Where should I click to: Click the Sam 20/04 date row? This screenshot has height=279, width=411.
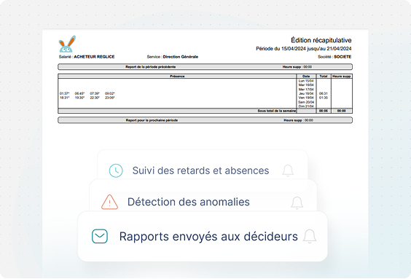coord(306,102)
